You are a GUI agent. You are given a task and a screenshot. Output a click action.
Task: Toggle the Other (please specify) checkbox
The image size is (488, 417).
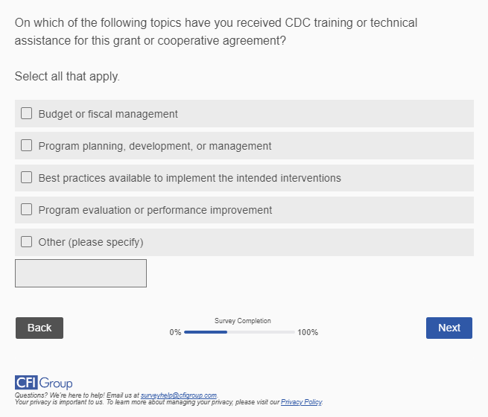pyautogui.click(x=27, y=242)
